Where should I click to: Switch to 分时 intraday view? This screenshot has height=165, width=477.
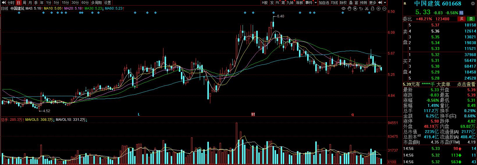11,3
